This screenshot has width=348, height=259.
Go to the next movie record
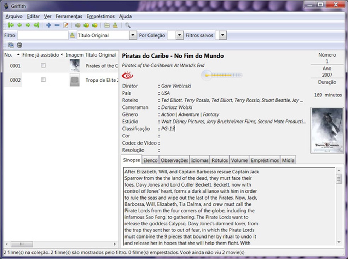[x=28, y=25]
